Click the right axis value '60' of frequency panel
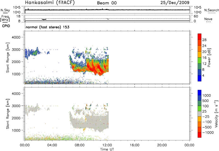The image size is (219, 151). [196, 16]
